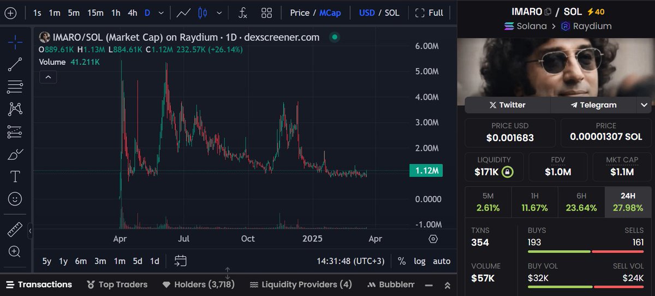
Task: Open the Liquidity Providers (4) tab
Action: (x=301, y=285)
